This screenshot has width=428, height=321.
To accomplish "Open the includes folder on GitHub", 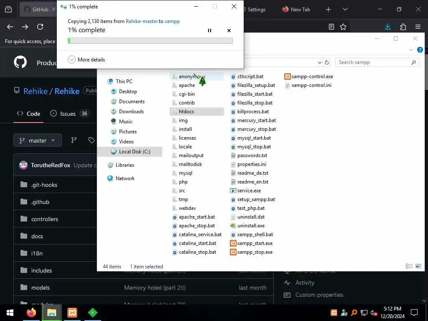I will (x=41, y=270).
